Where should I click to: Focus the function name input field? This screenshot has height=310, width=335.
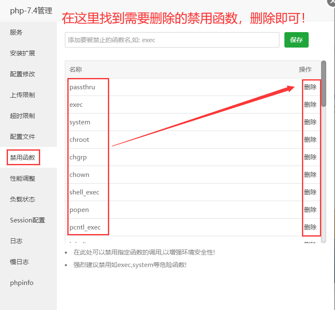(x=172, y=40)
